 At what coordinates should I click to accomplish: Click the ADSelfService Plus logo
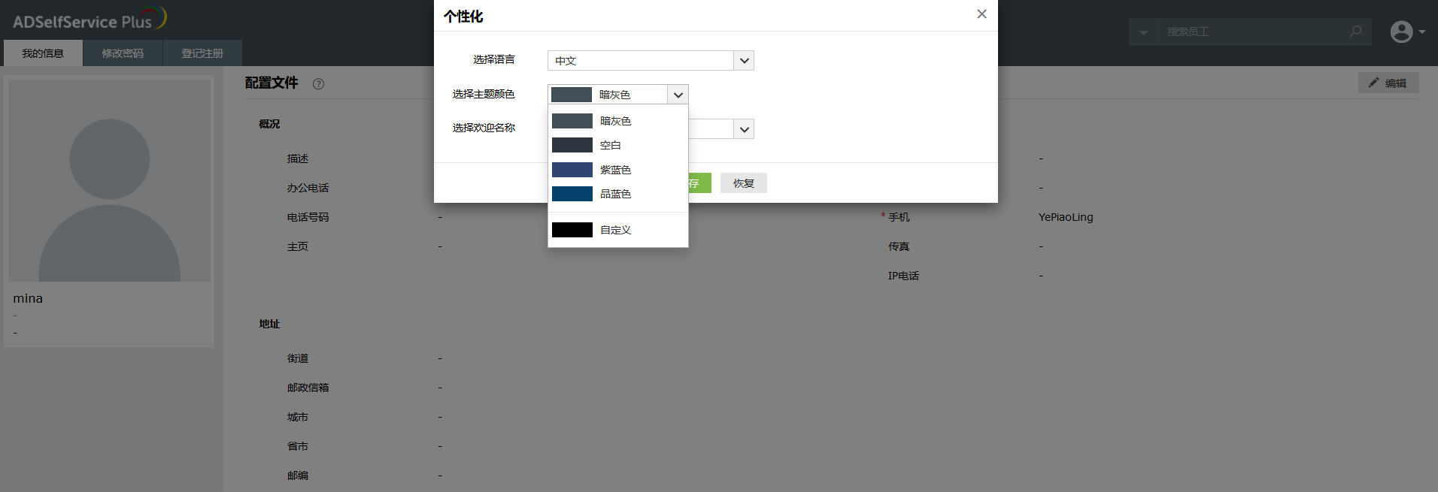pyautogui.click(x=89, y=20)
